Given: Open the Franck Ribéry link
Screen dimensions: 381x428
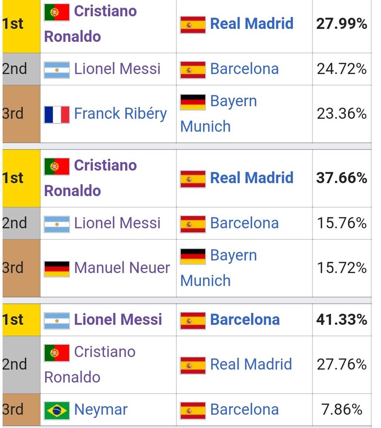Looking at the screenshot, I should 120,114.
